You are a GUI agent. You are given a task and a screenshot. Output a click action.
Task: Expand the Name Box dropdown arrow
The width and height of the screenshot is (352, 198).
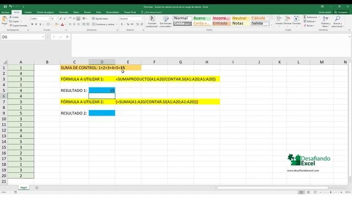43,37
